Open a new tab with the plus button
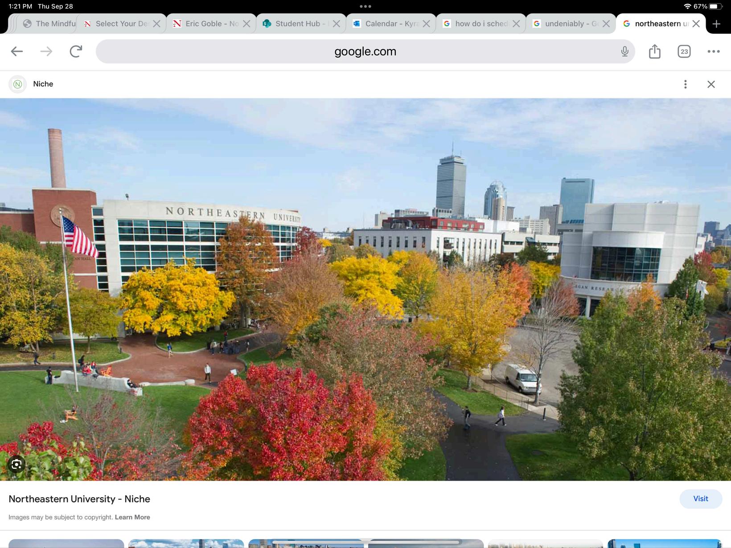Screen dimensions: 731x548 point(716,24)
